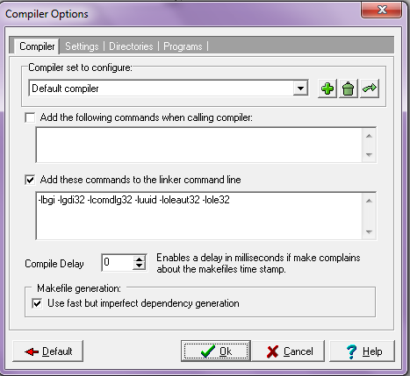Decrease Compile Delay with down spinner arrow

tap(139, 266)
